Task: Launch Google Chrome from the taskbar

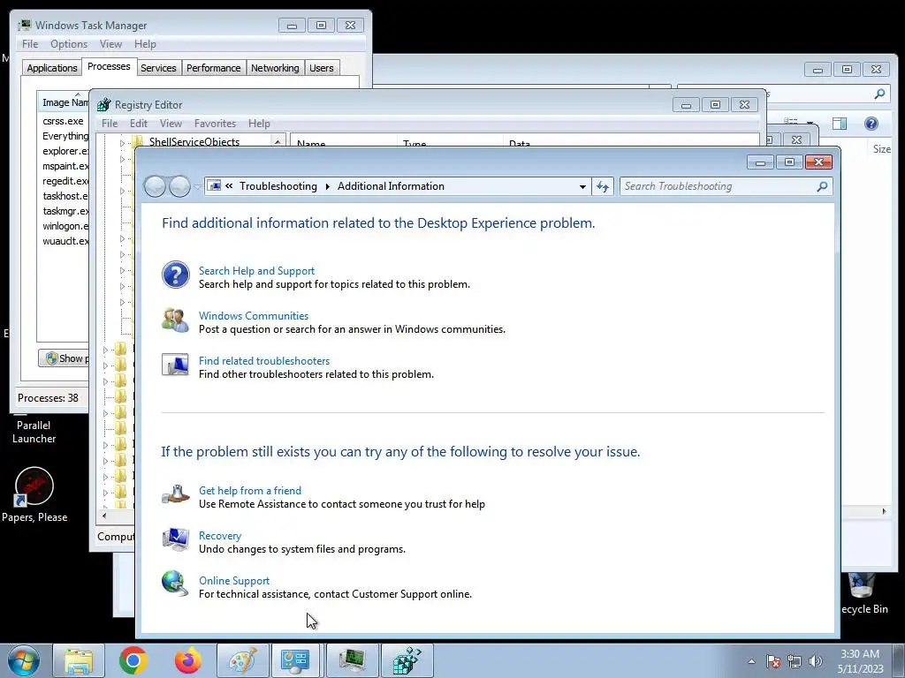Action: tap(133, 660)
